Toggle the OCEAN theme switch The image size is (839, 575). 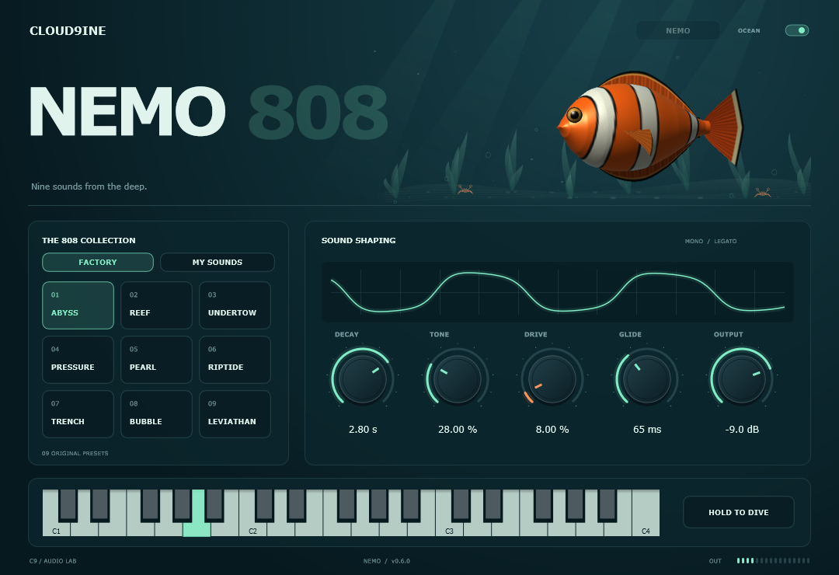coord(797,30)
